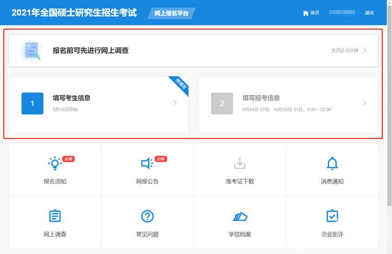The image size is (392, 254).
Task: Open 网上报名平台 badge
Action: click(x=171, y=13)
